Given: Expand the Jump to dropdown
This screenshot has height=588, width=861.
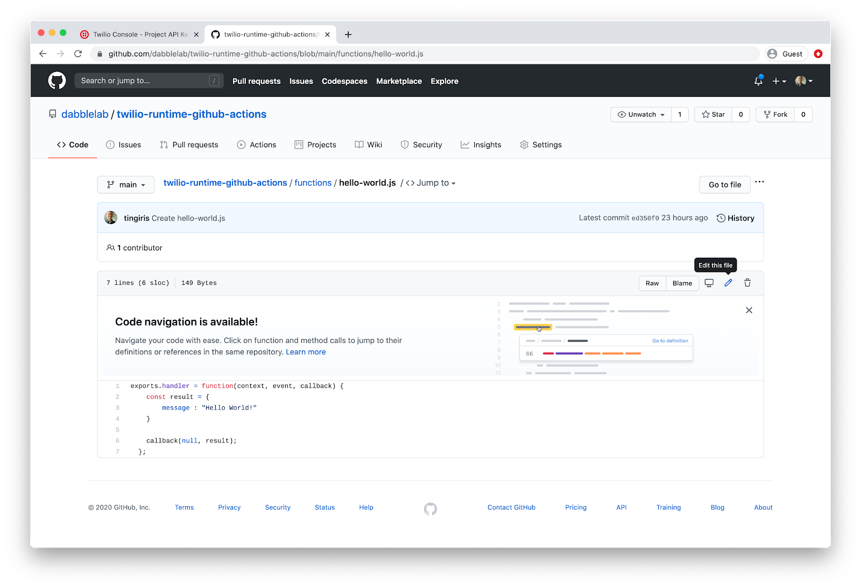Looking at the screenshot, I should point(430,183).
